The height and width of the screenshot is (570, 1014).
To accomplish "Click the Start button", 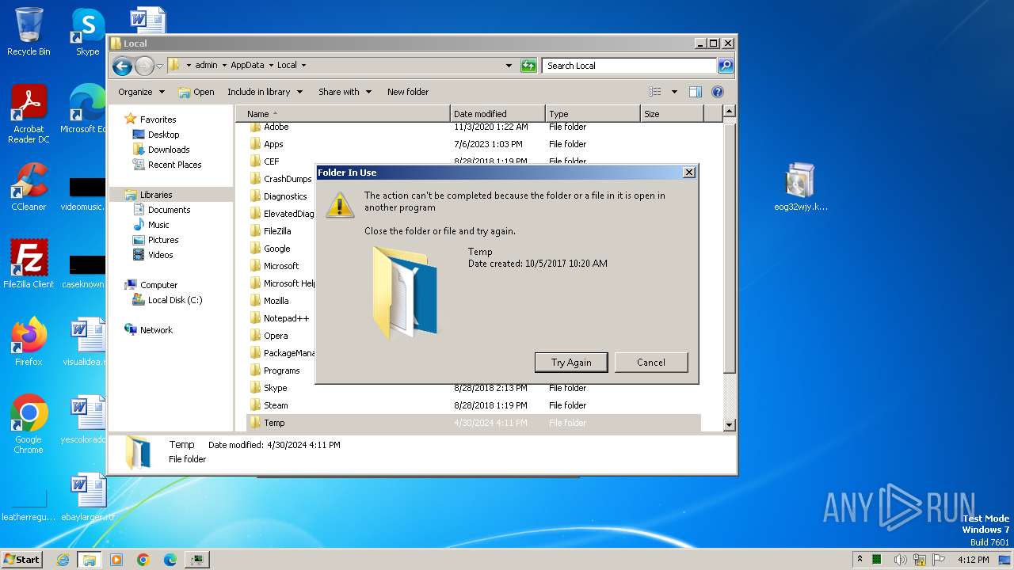I will pos(21,560).
